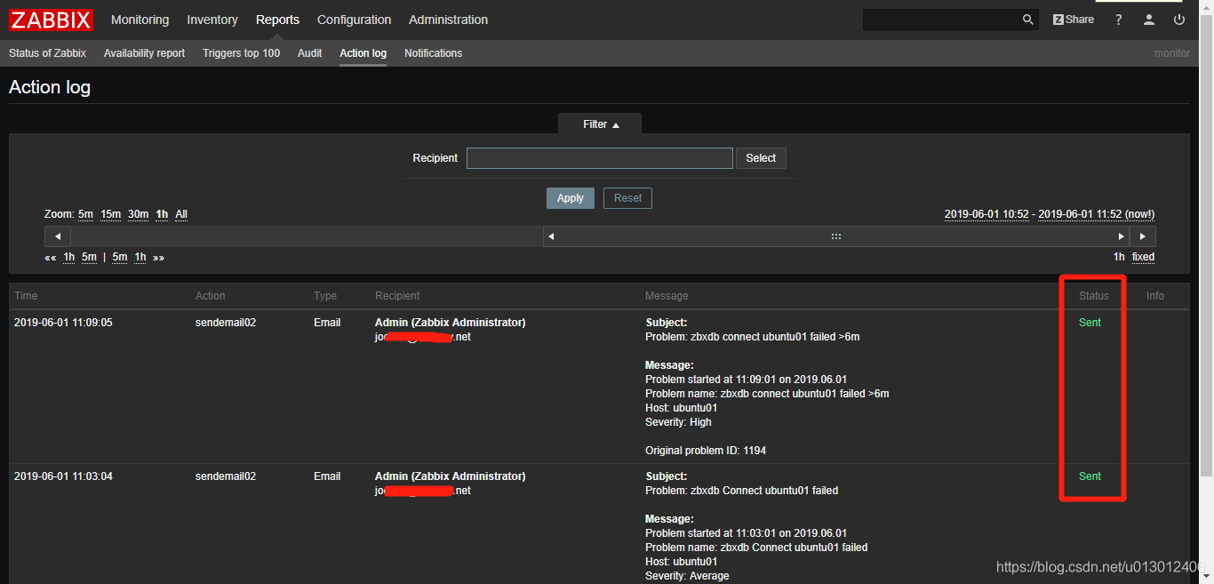Click the slider's left handle arrow

coord(551,236)
